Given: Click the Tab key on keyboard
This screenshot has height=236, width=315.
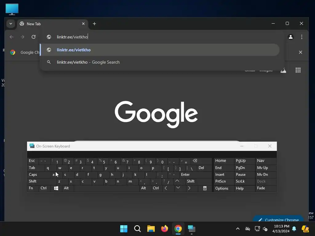Looking at the screenshot, I should pos(36,168).
